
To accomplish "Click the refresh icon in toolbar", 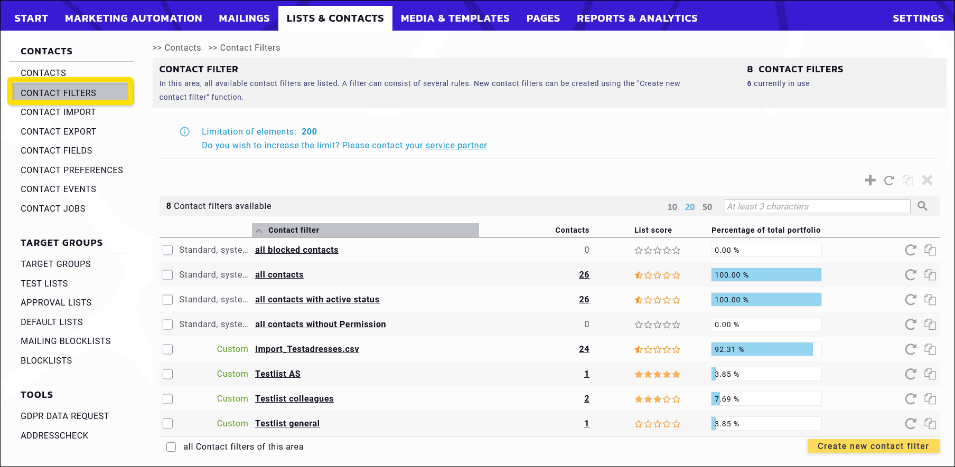I will pos(889,180).
